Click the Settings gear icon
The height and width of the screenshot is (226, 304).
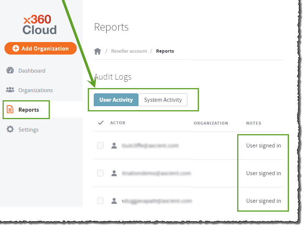(x=10, y=129)
